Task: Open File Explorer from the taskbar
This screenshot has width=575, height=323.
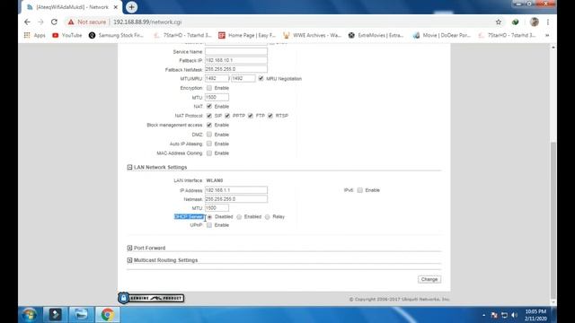Action: pyautogui.click(x=81, y=315)
